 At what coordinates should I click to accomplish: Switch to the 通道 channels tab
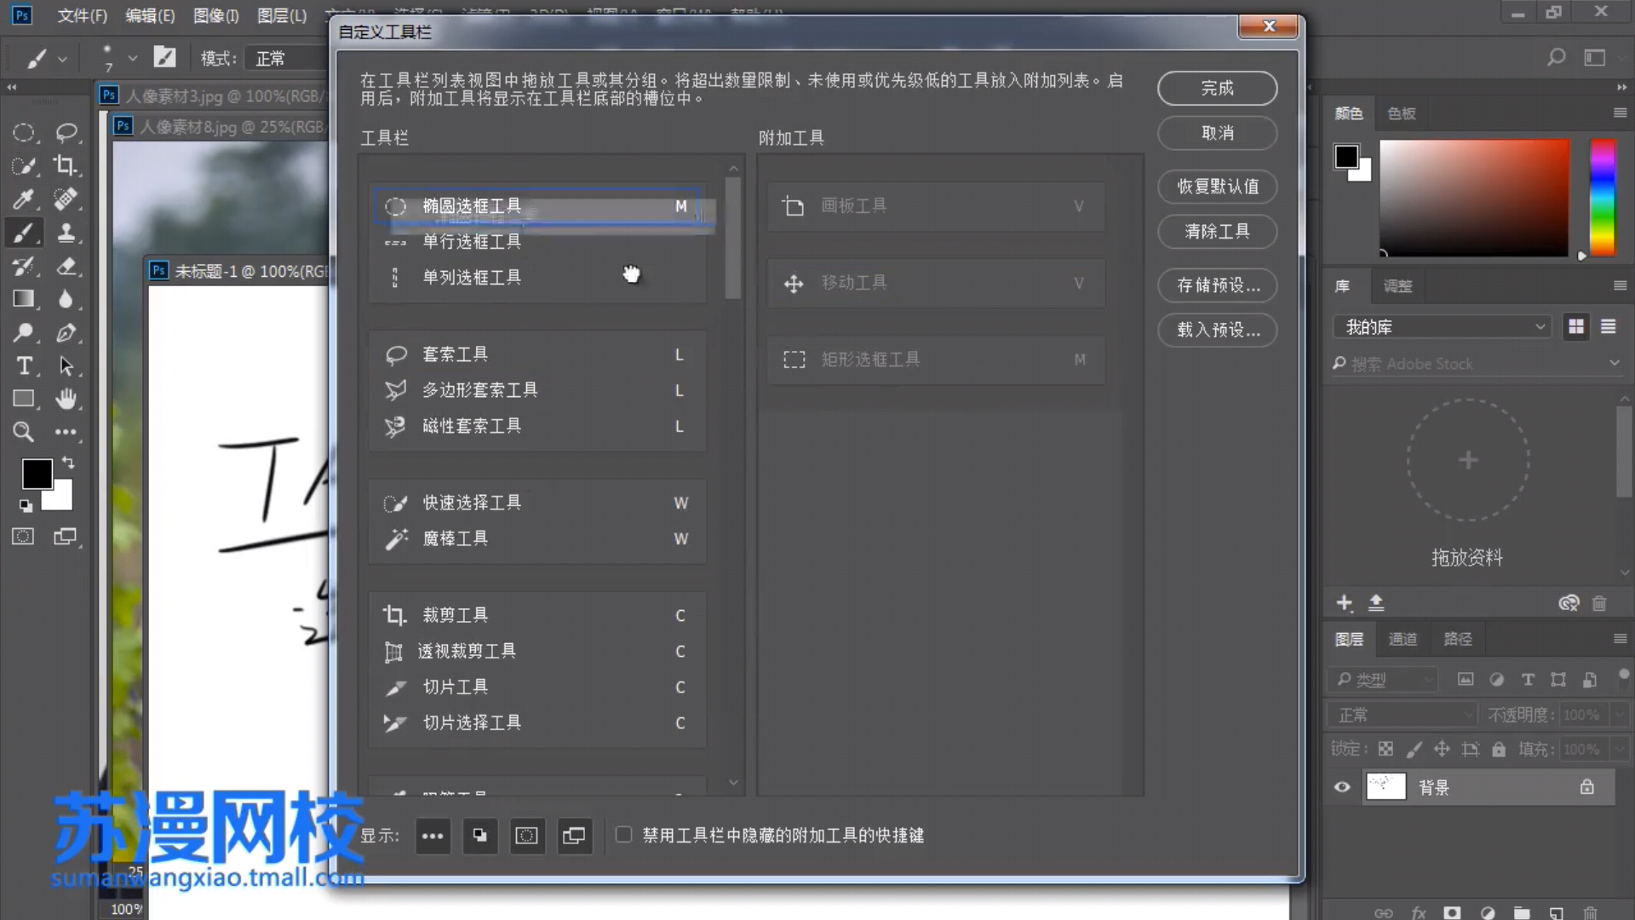pyautogui.click(x=1403, y=639)
